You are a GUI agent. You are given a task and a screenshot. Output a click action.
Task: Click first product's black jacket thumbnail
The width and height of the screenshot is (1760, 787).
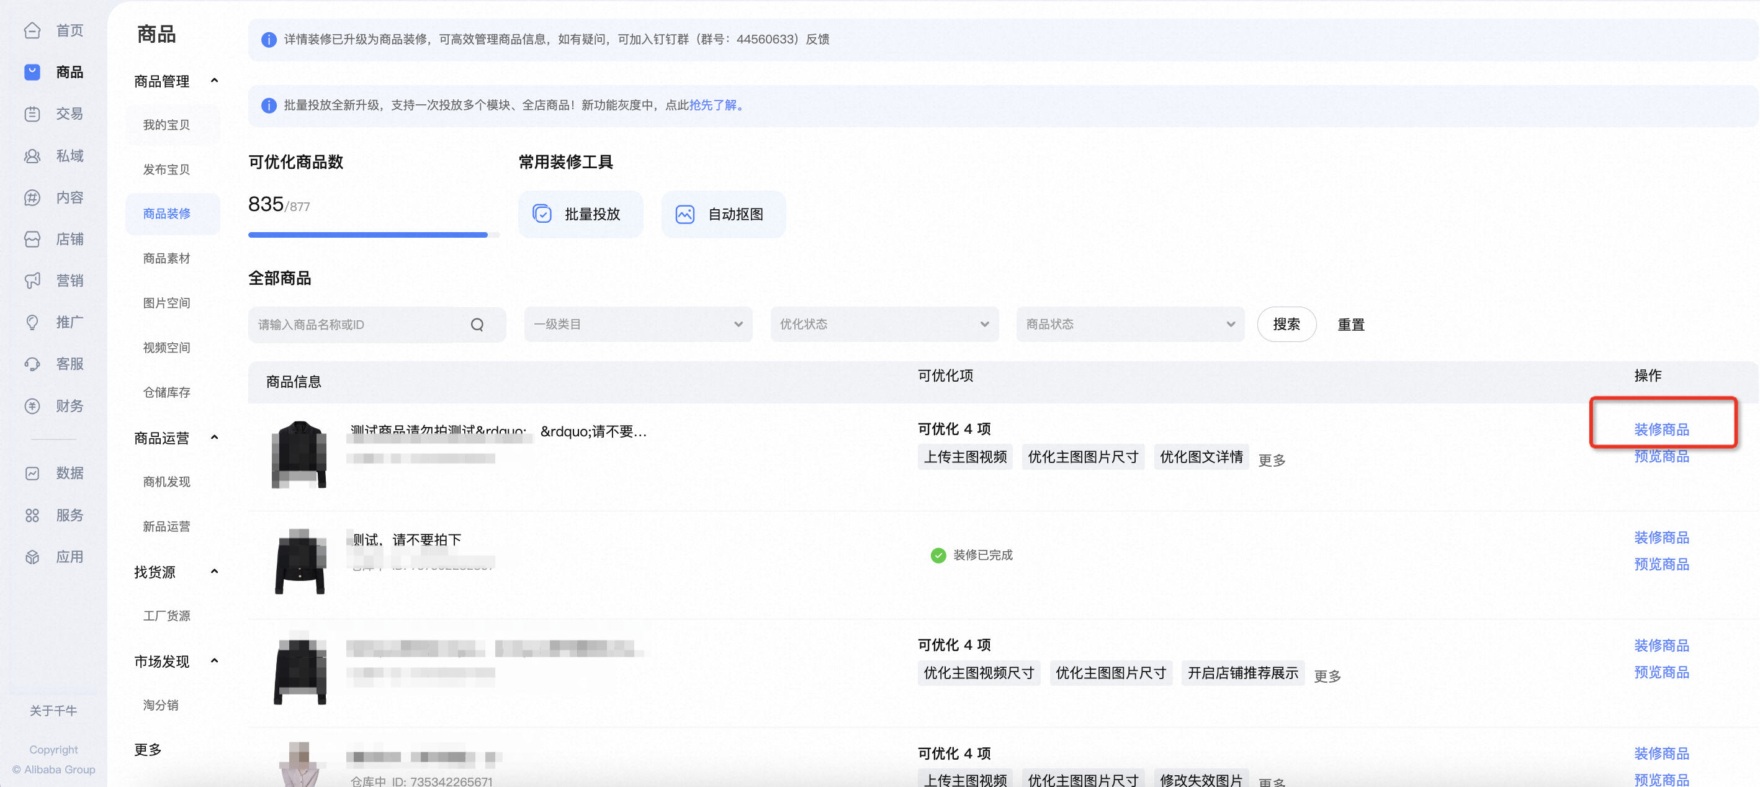click(299, 454)
